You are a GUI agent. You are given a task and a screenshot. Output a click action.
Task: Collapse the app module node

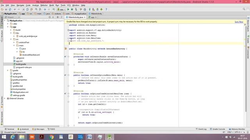tap(8, 27)
